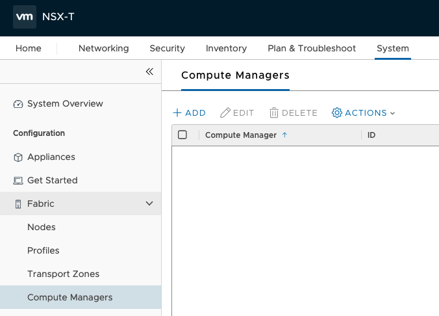Collapse the Fabric section chevron
This screenshot has height=316, width=439.
point(149,204)
